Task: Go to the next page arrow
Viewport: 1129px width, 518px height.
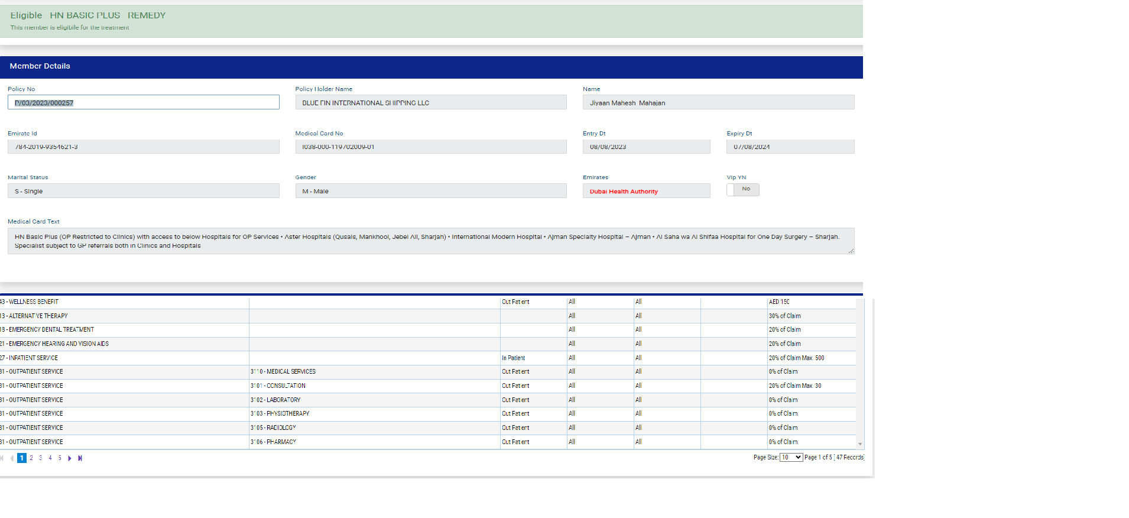Action: pos(70,458)
